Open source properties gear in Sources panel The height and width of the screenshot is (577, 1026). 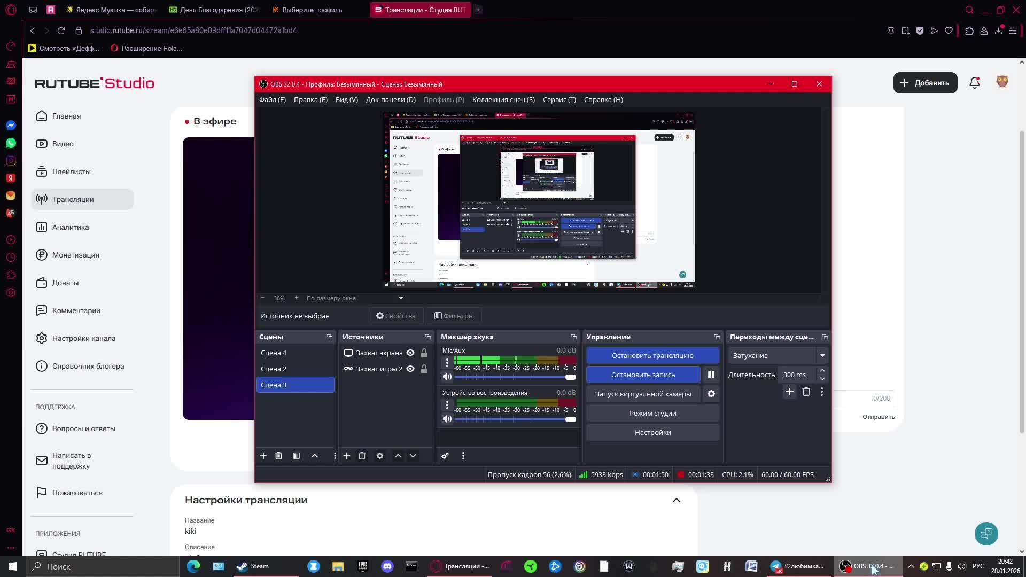pyautogui.click(x=379, y=456)
